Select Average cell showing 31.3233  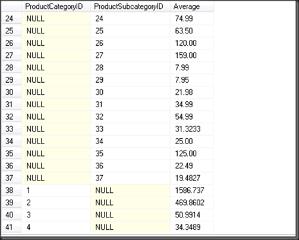point(191,129)
